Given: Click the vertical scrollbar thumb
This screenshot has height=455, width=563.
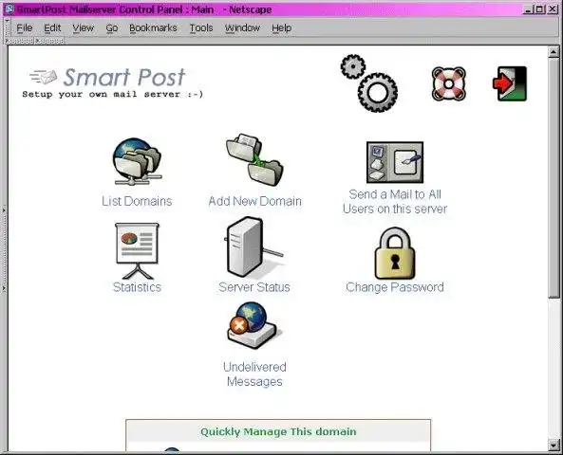Looking at the screenshot, I should [x=554, y=177].
